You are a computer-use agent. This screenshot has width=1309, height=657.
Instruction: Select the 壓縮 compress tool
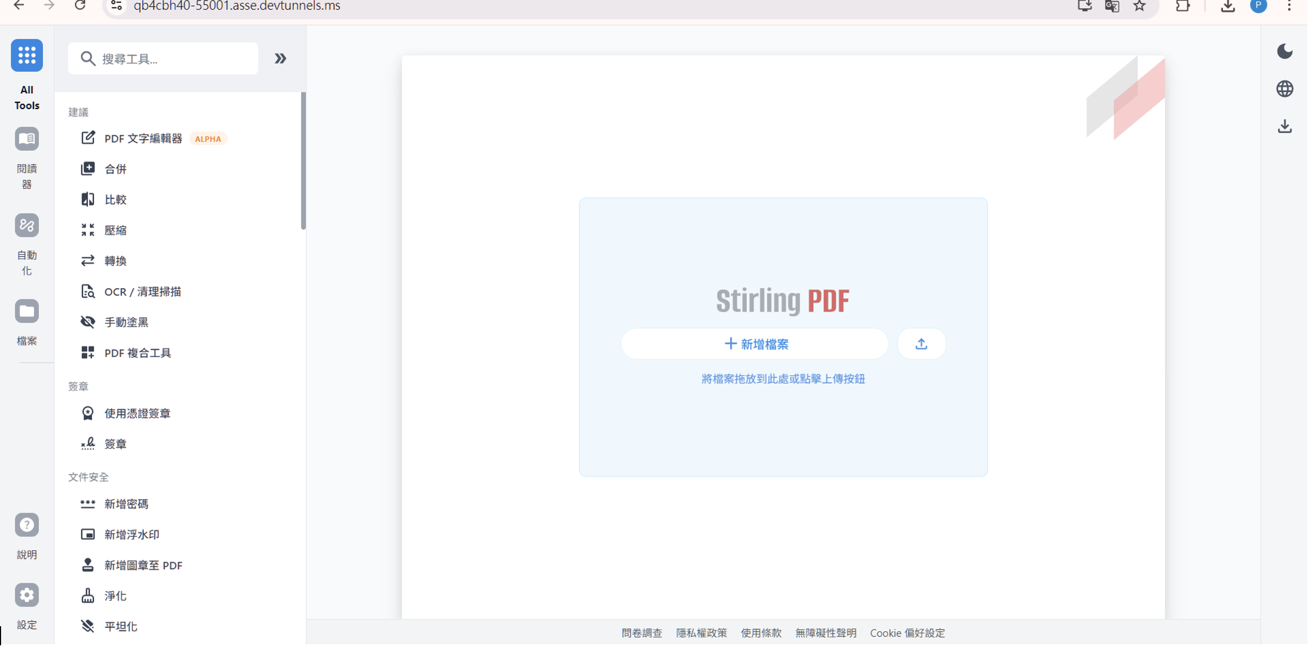tap(115, 230)
